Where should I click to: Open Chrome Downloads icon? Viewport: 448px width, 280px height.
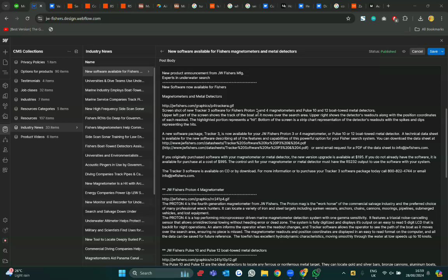[420, 19]
